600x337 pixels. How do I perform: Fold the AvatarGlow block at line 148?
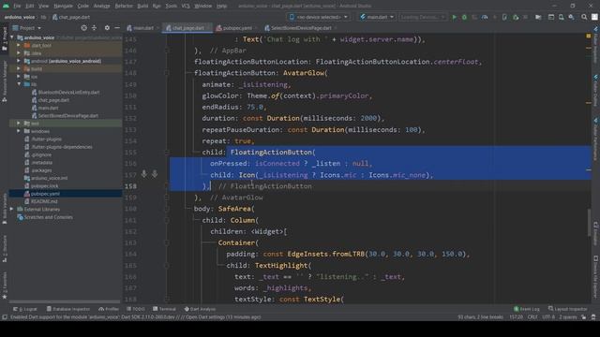[167, 73]
